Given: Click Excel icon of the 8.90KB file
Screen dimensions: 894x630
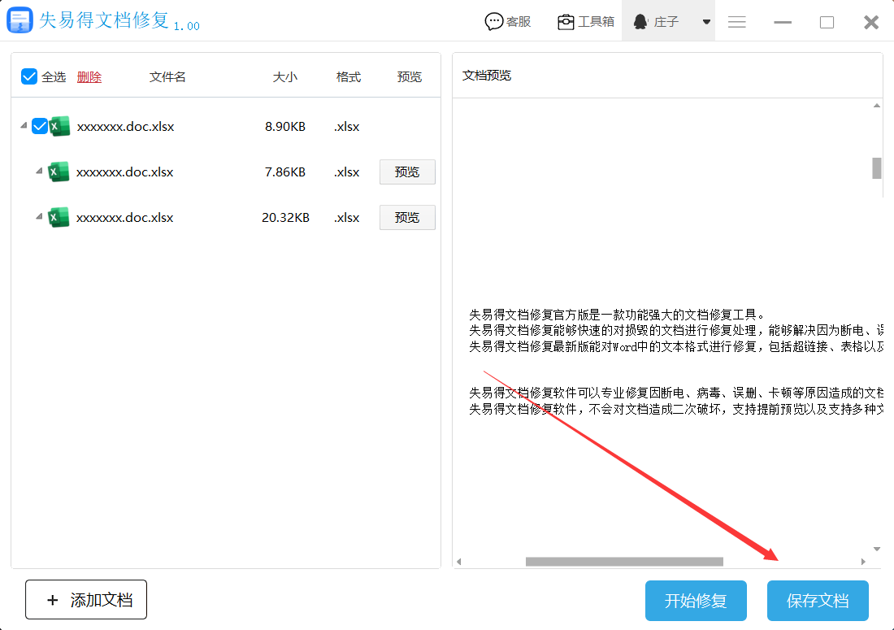Looking at the screenshot, I should click(x=59, y=126).
